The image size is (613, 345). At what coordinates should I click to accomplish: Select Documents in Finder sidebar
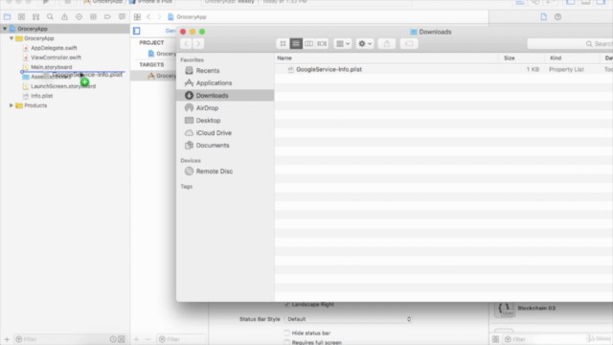pyautogui.click(x=225, y=145)
